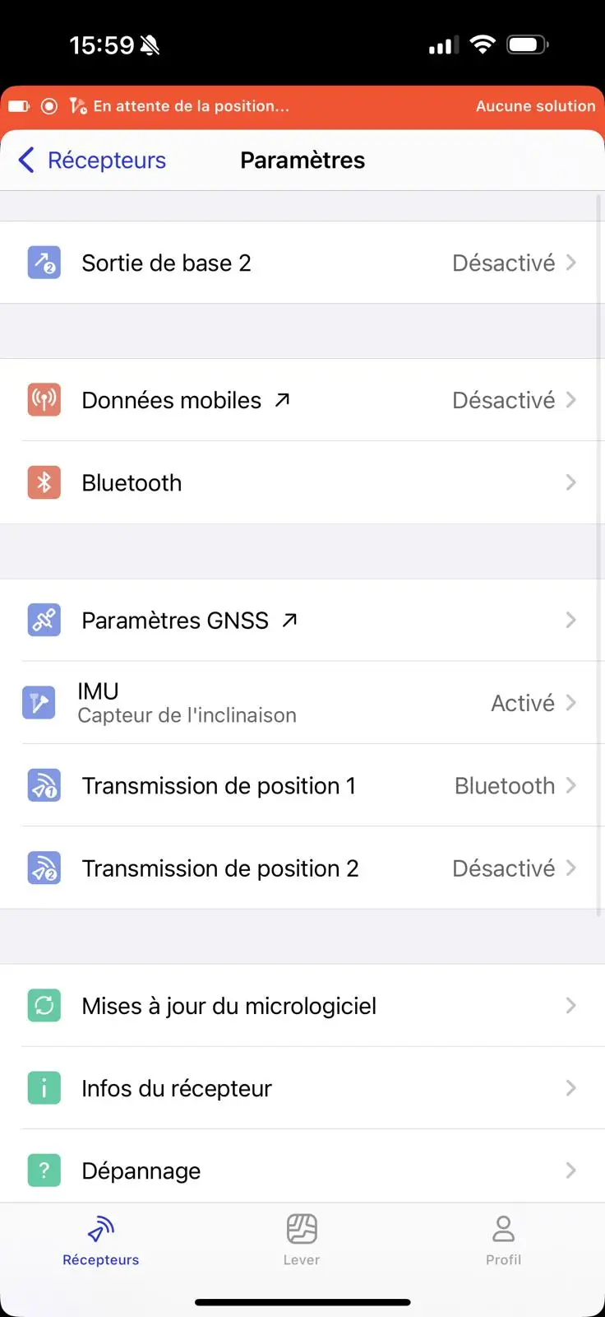Switch to the Profil tab
This screenshot has height=1317, width=605.
pos(503,1240)
